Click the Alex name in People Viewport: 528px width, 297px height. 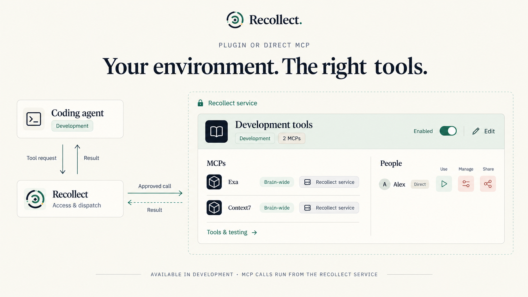click(399, 184)
